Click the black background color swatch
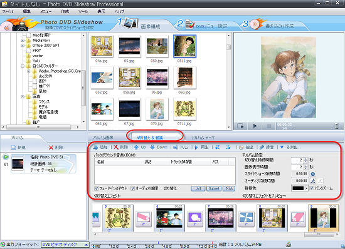The height and width of the screenshot is (249, 345). tap(298, 188)
